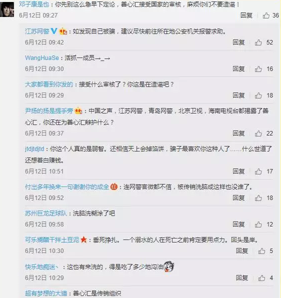
Task: Visit 大家都看到你发的 username link
Action: 49,84
